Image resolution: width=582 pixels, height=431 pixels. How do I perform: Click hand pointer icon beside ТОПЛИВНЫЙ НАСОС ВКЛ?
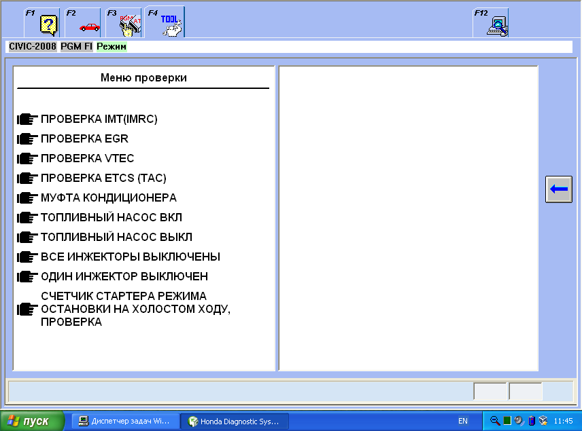[x=27, y=218]
